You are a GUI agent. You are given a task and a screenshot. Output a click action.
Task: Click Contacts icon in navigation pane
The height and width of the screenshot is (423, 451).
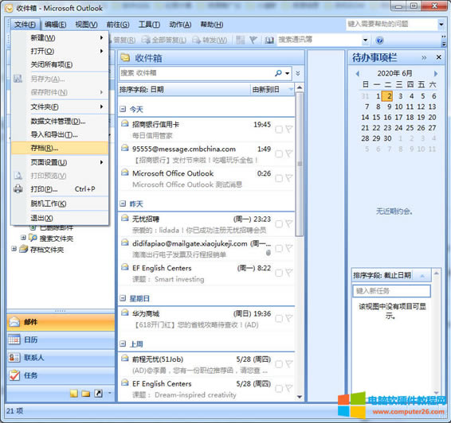coord(14,358)
